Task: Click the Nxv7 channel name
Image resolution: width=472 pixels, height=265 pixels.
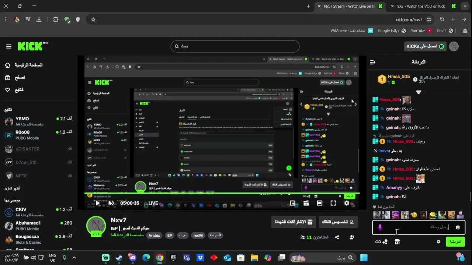Action: [119, 220]
